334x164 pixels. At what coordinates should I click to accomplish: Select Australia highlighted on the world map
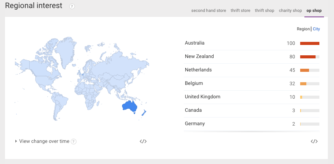pyautogui.click(x=130, y=106)
